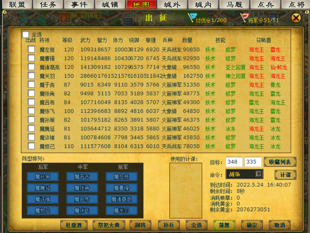Open the 计谋 button beside the command
Image resolution: width=310 pixels, height=233 pixels.
coord(286,175)
